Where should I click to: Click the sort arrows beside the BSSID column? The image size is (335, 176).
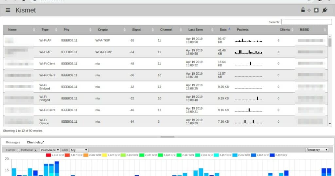325,30
